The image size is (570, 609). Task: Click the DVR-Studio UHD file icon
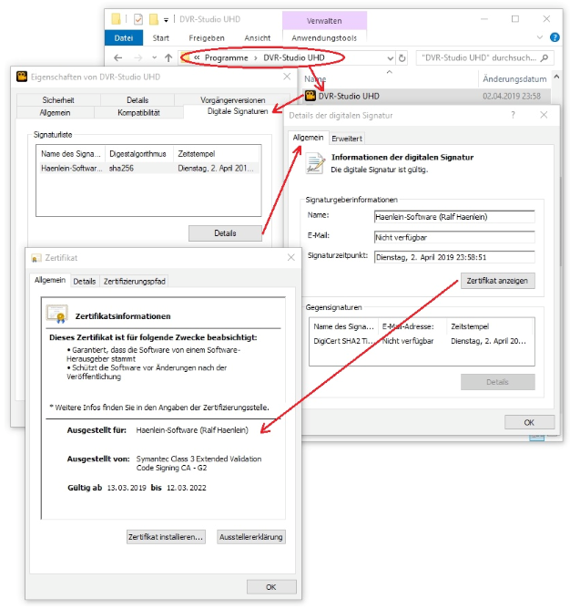(x=310, y=96)
